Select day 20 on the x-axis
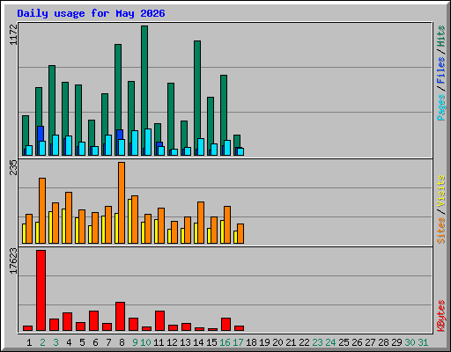The image size is (451, 352). point(277,342)
